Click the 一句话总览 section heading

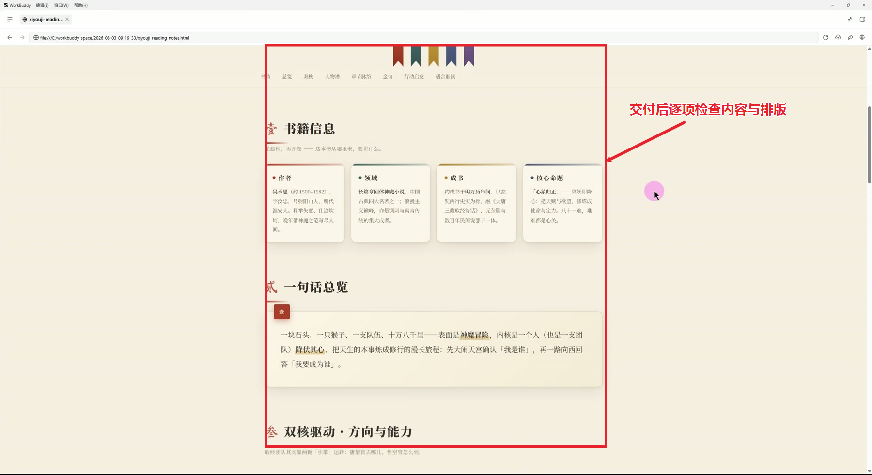point(316,287)
